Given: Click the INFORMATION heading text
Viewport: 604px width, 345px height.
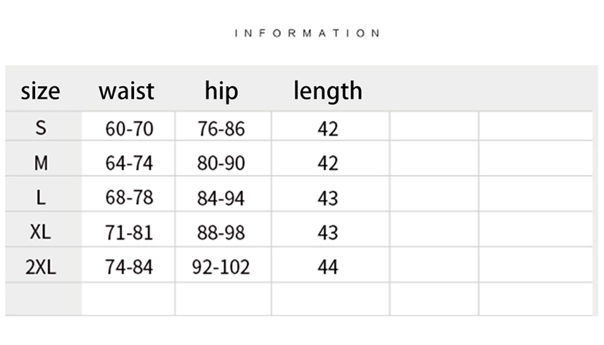Looking at the screenshot, I should (307, 33).
